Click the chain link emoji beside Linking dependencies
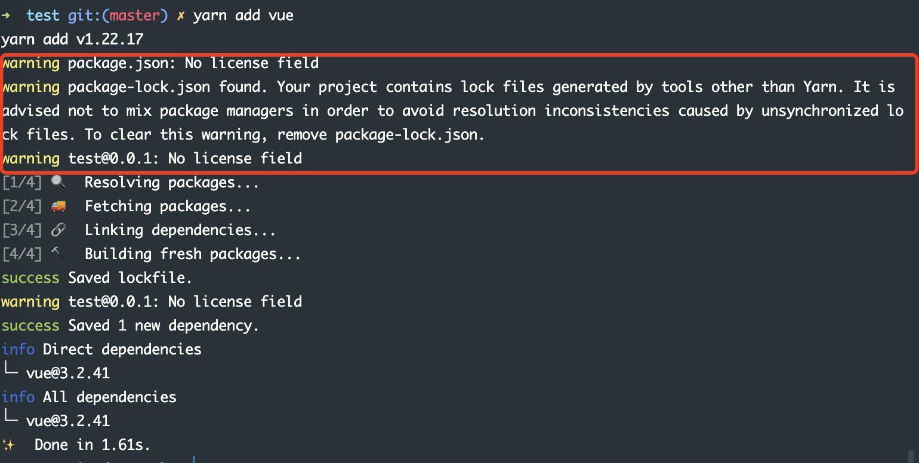Screen dimensions: 919x463 tap(58, 230)
